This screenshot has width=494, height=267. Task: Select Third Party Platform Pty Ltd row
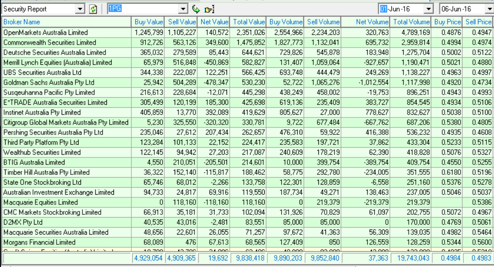(247, 142)
